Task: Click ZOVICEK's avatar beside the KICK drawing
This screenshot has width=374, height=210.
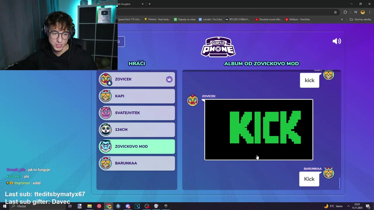Action: point(193,100)
